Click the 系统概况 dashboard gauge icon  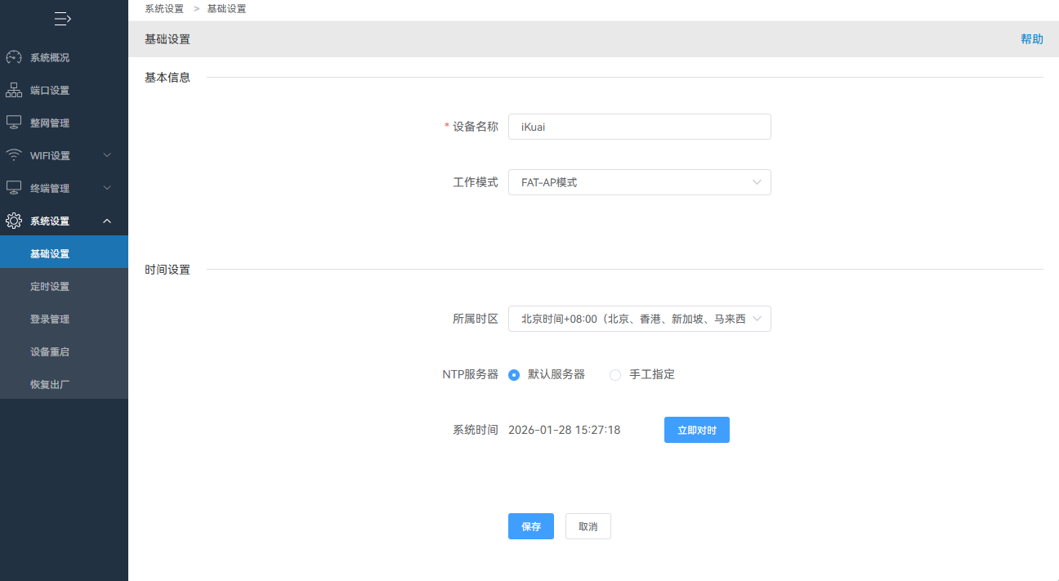click(14, 57)
